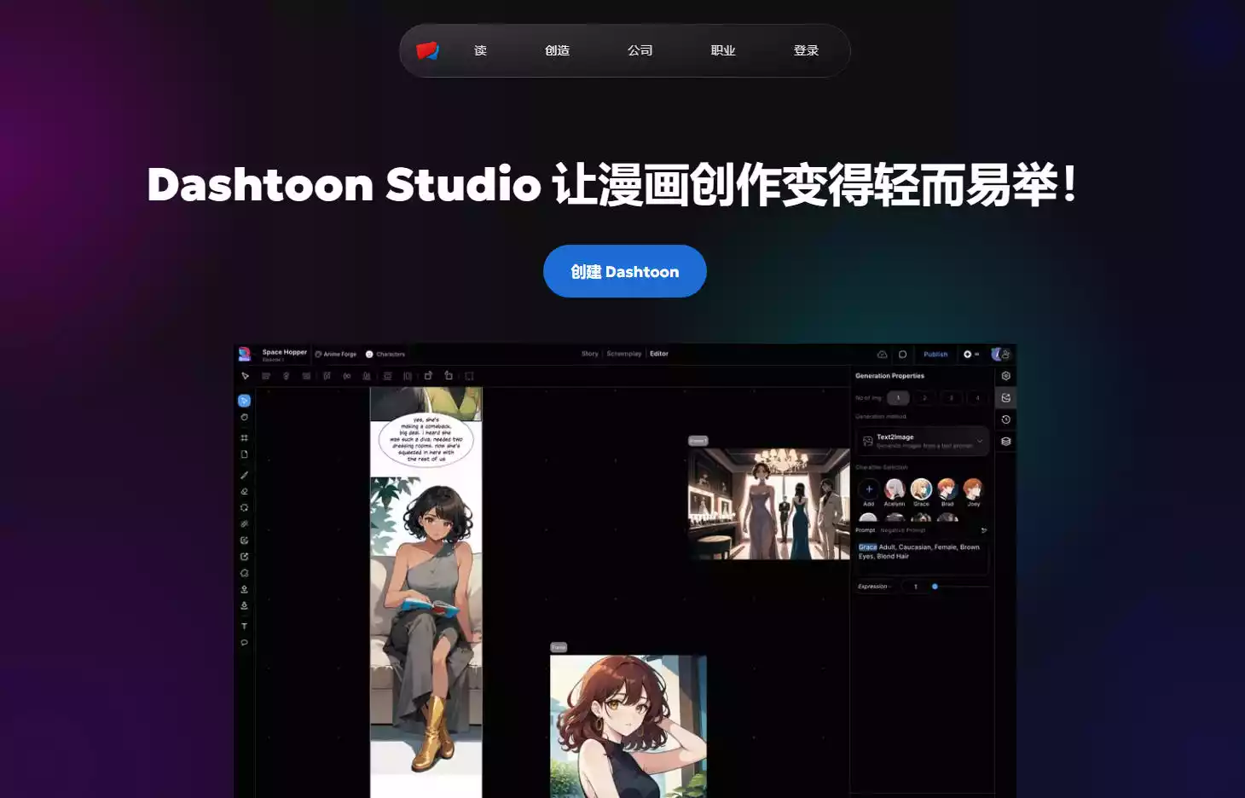Switch Prompt to Negative Prompt
1245x798 pixels.
coord(903,529)
